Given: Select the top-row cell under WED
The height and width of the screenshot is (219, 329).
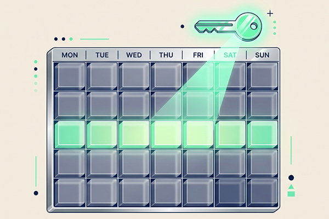Looking at the screenshot, I should tap(134, 74).
